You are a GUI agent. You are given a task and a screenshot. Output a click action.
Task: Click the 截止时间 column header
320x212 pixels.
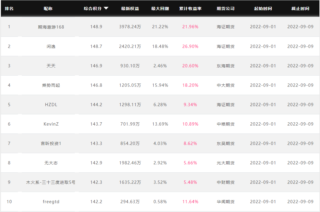(301, 9)
